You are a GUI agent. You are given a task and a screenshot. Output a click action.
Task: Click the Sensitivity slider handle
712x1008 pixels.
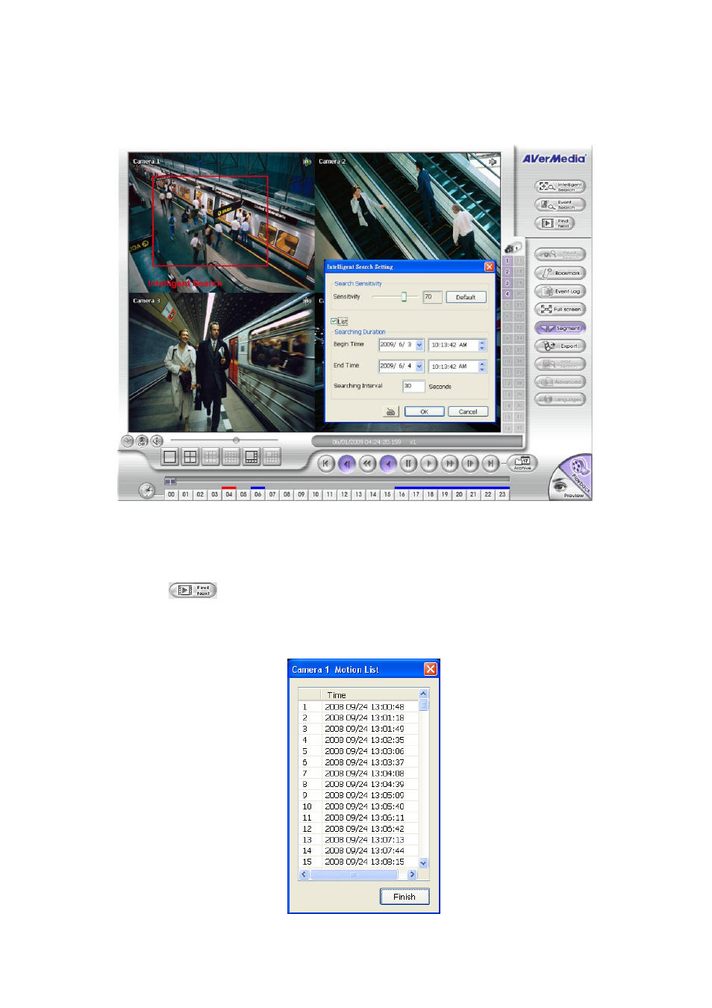coord(404,297)
